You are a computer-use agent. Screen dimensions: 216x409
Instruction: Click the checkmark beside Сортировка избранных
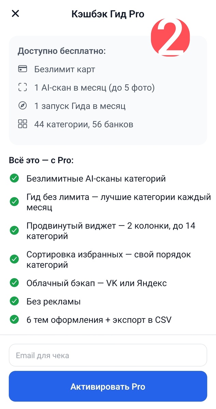pyautogui.click(x=14, y=259)
